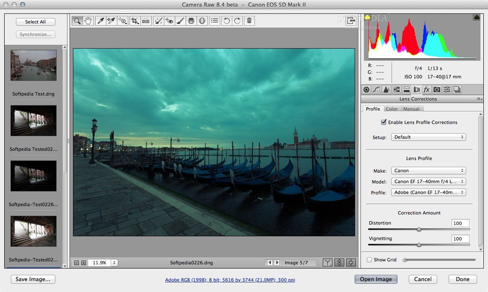The height and width of the screenshot is (292, 488).
Task: Open the Effects fx panel
Action: [426, 89]
